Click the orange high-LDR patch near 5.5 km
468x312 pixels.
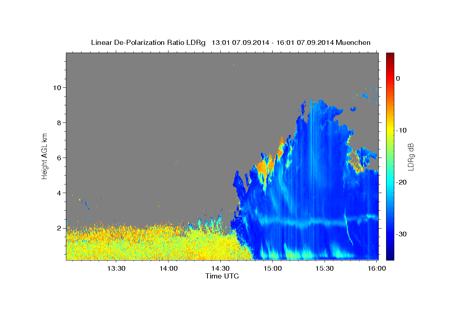pyautogui.click(x=262, y=168)
